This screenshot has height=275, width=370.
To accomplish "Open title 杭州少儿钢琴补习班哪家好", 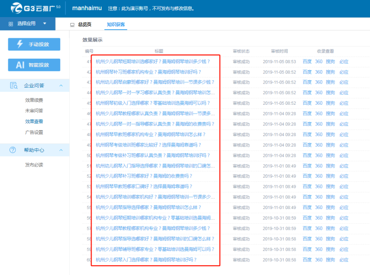I will [144, 176].
